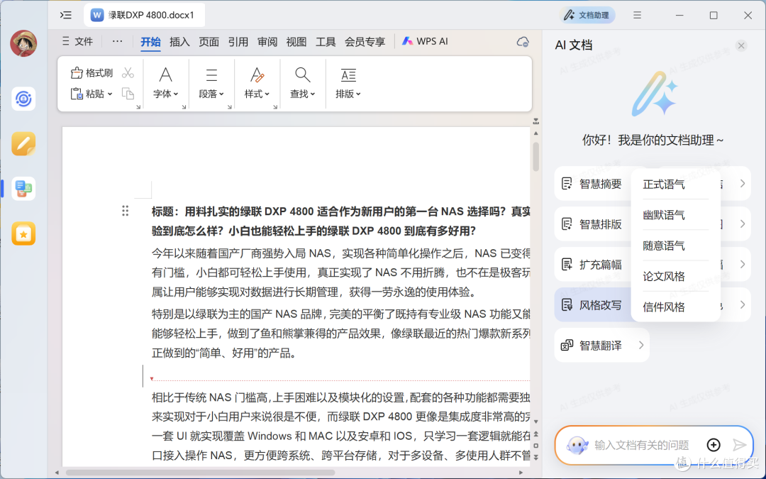This screenshot has width=766, height=479.
Task: Expand the chevron on 风格改写 row right card
Action: pyautogui.click(x=742, y=304)
